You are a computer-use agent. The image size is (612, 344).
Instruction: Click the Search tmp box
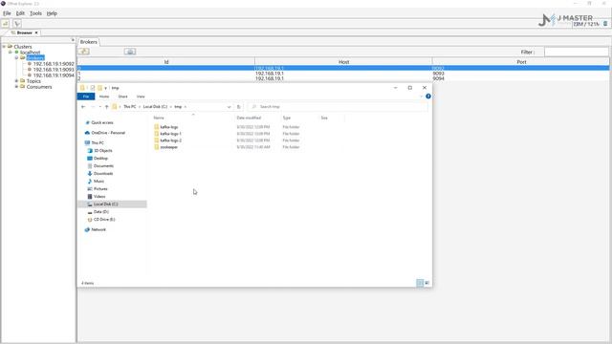click(338, 106)
